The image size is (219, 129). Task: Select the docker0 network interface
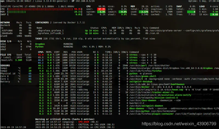[x=5, y=25]
